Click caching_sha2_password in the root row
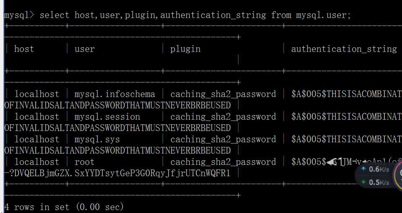 click(223, 162)
